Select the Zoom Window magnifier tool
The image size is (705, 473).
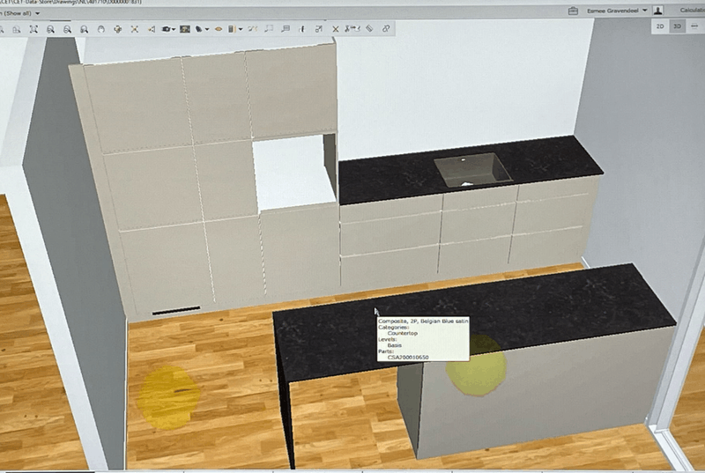84,29
